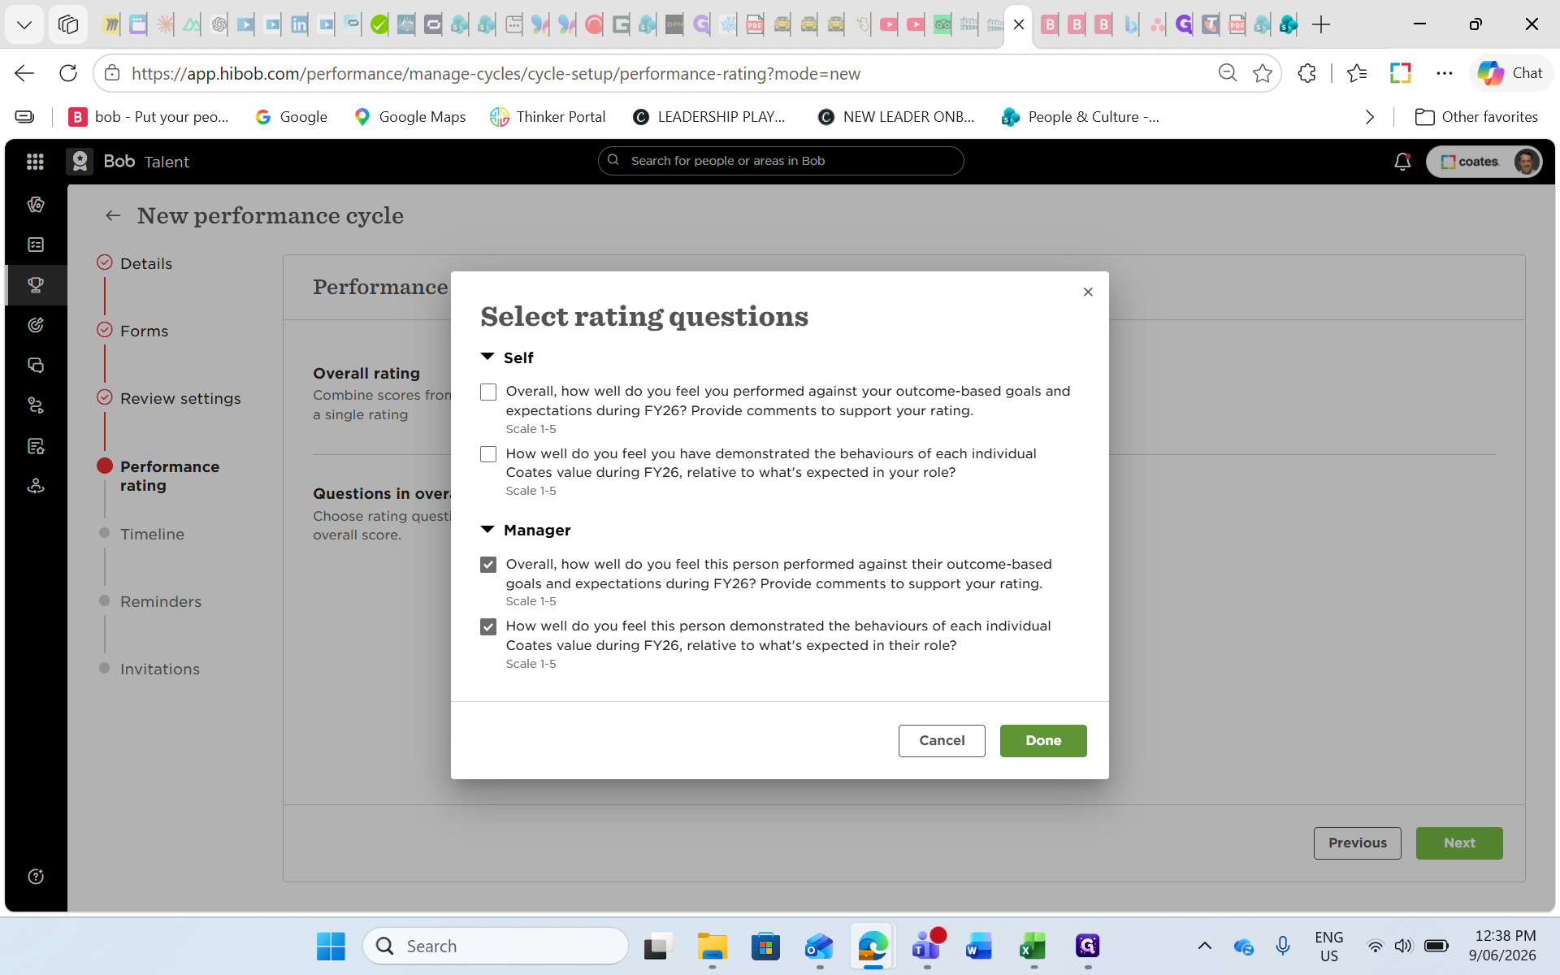Open the Thinker Portal bookmark
This screenshot has height=975, width=1560.
(x=548, y=117)
